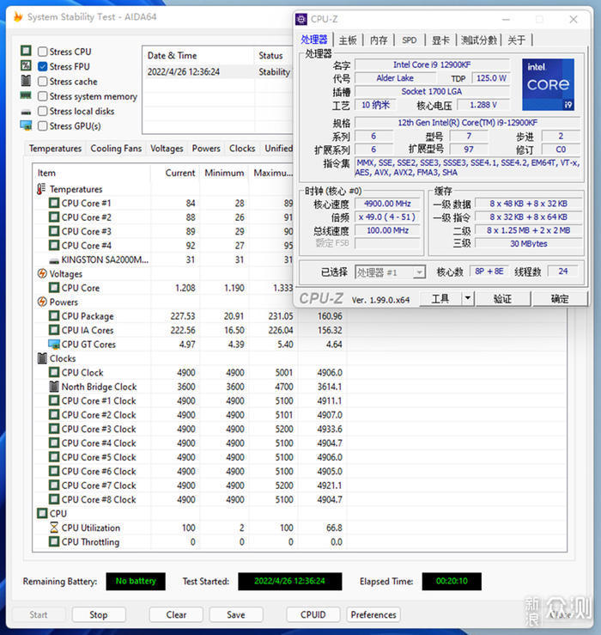The image size is (601, 635).
Task: Click the CPU Package power icon
Action: pos(54,316)
